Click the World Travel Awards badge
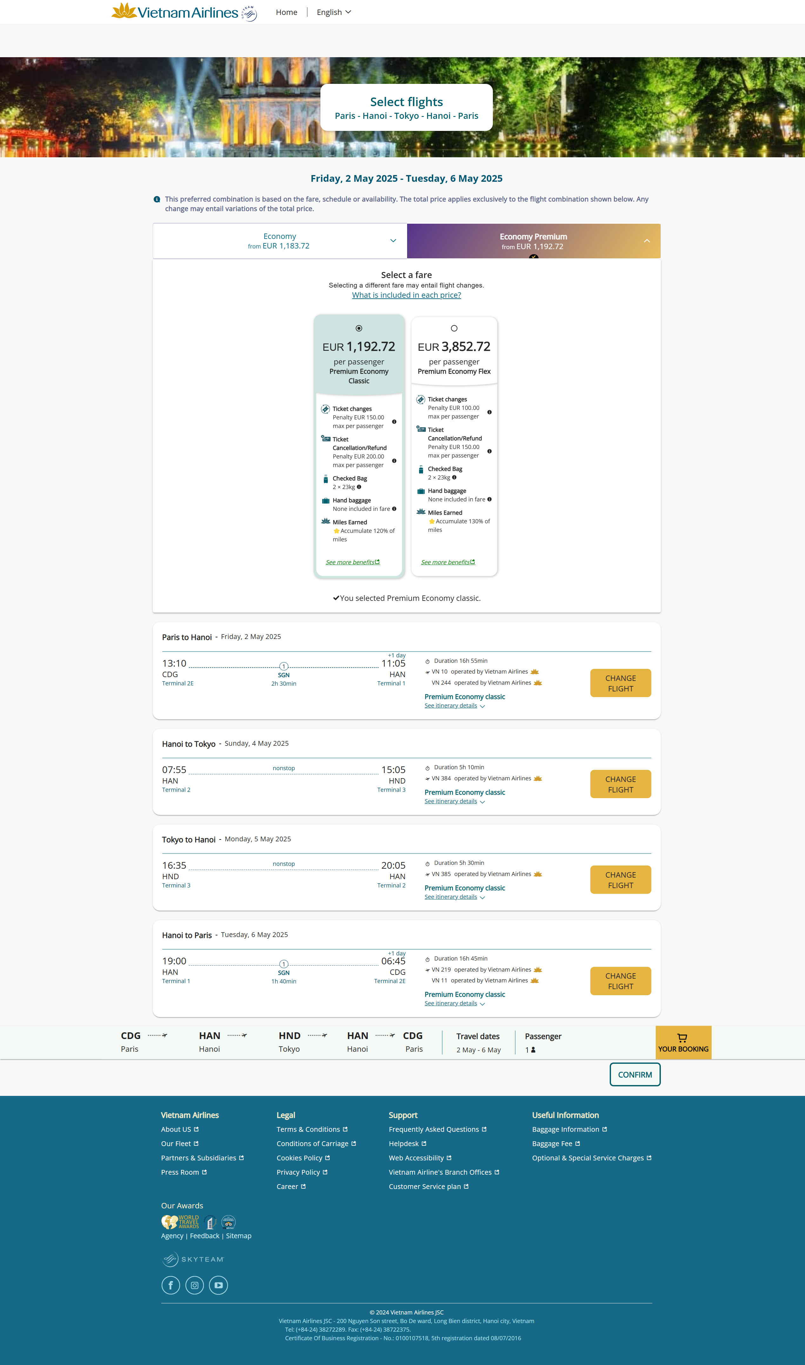The height and width of the screenshot is (1365, 805). pos(181,1222)
